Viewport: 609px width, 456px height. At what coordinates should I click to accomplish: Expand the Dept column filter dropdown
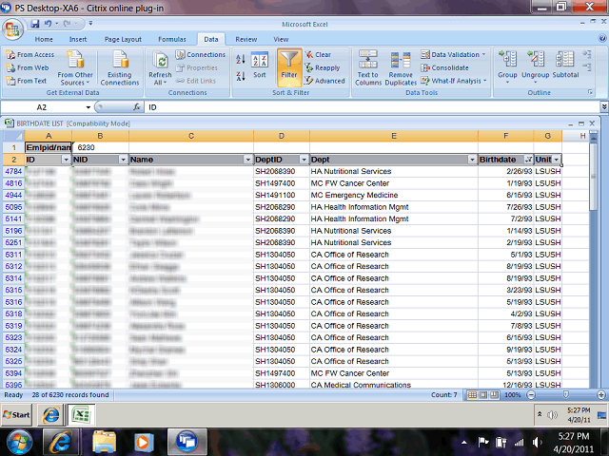point(471,160)
